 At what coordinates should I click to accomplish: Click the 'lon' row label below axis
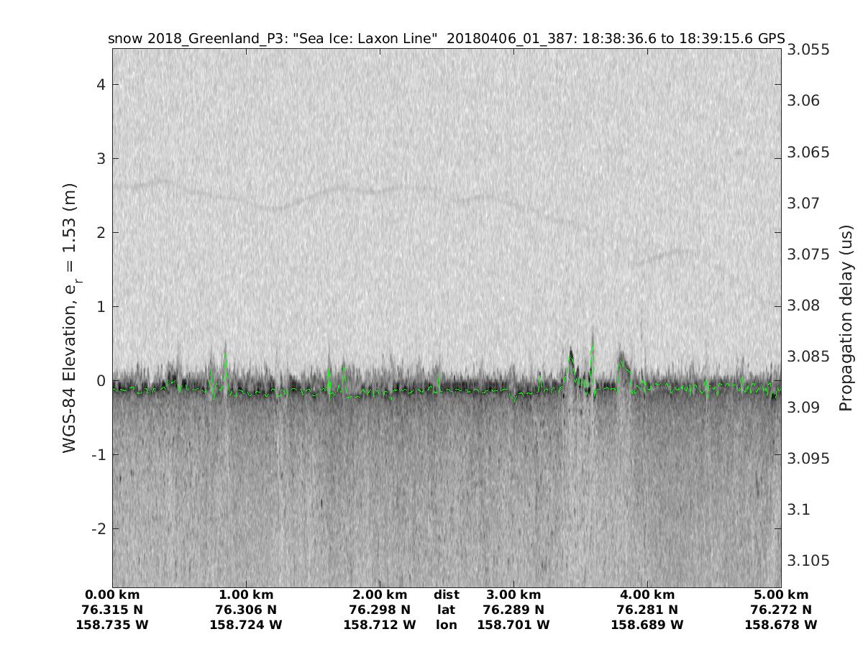(x=447, y=625)
